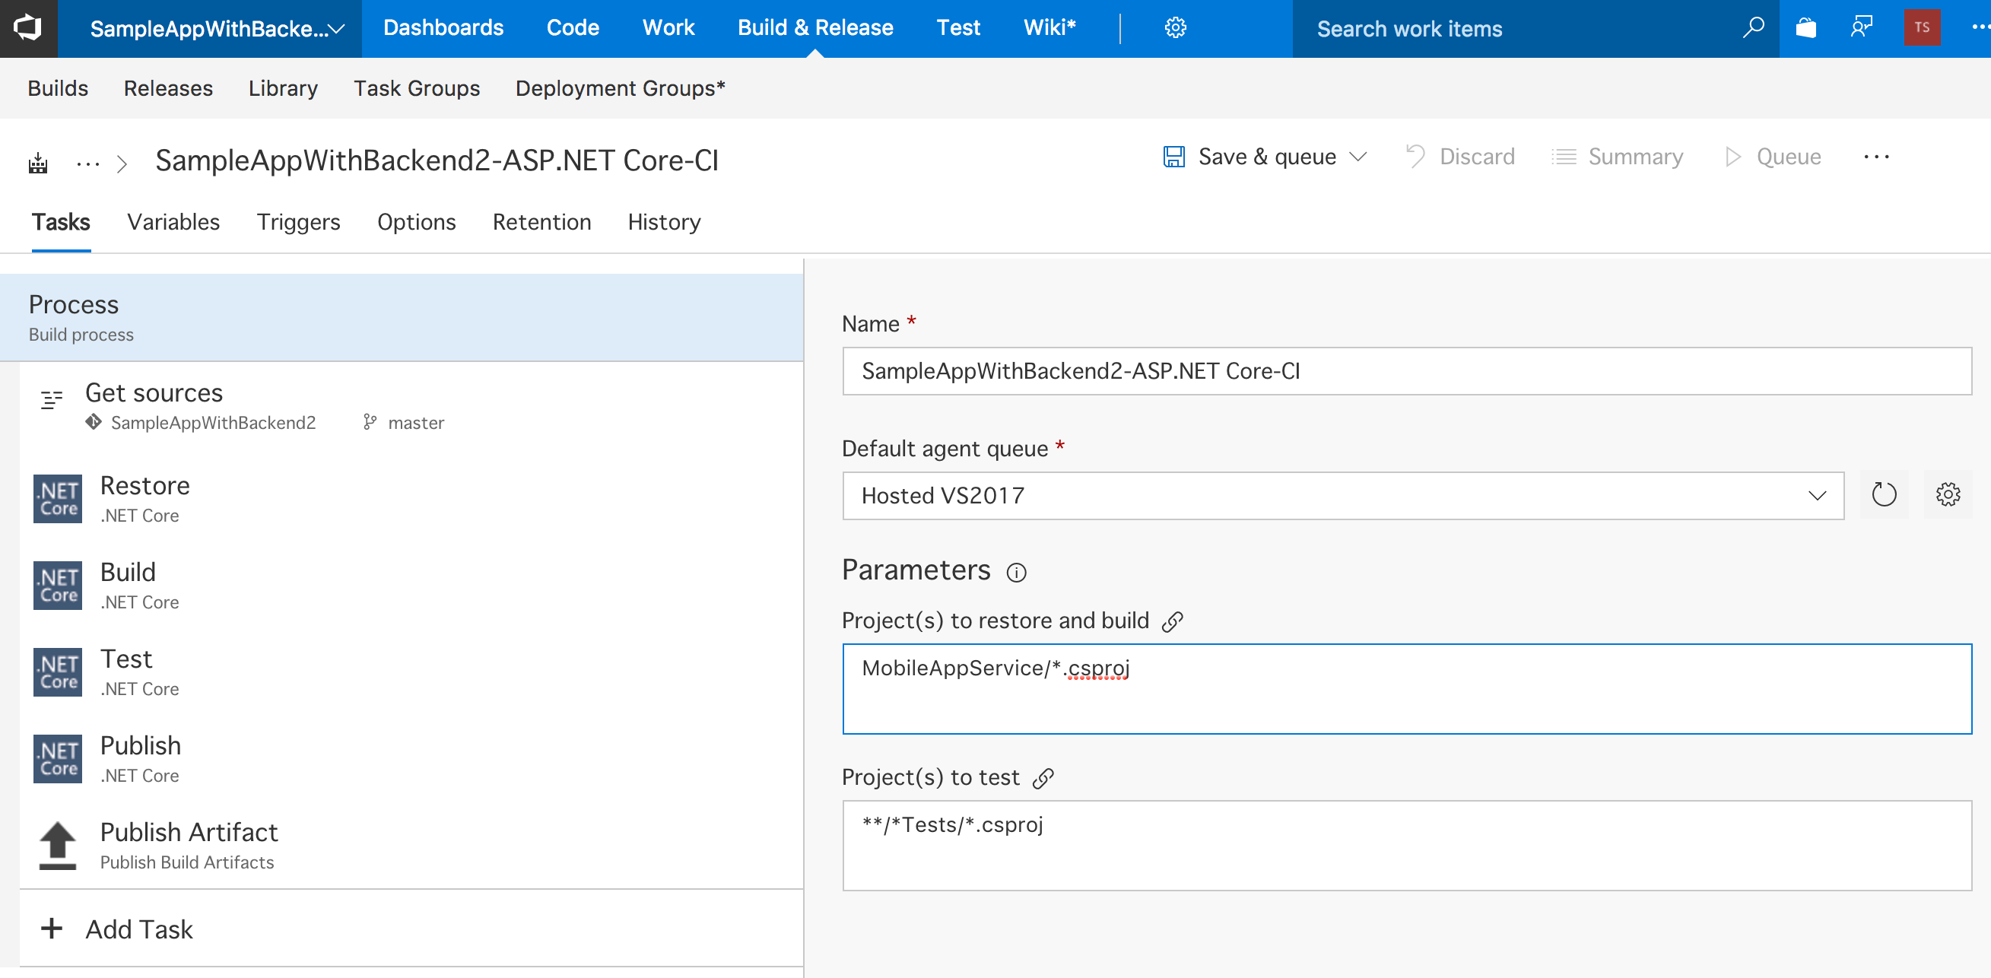Select the Process build process row
This screenshot has width=1991, height=978.
(x=401, y=317)
